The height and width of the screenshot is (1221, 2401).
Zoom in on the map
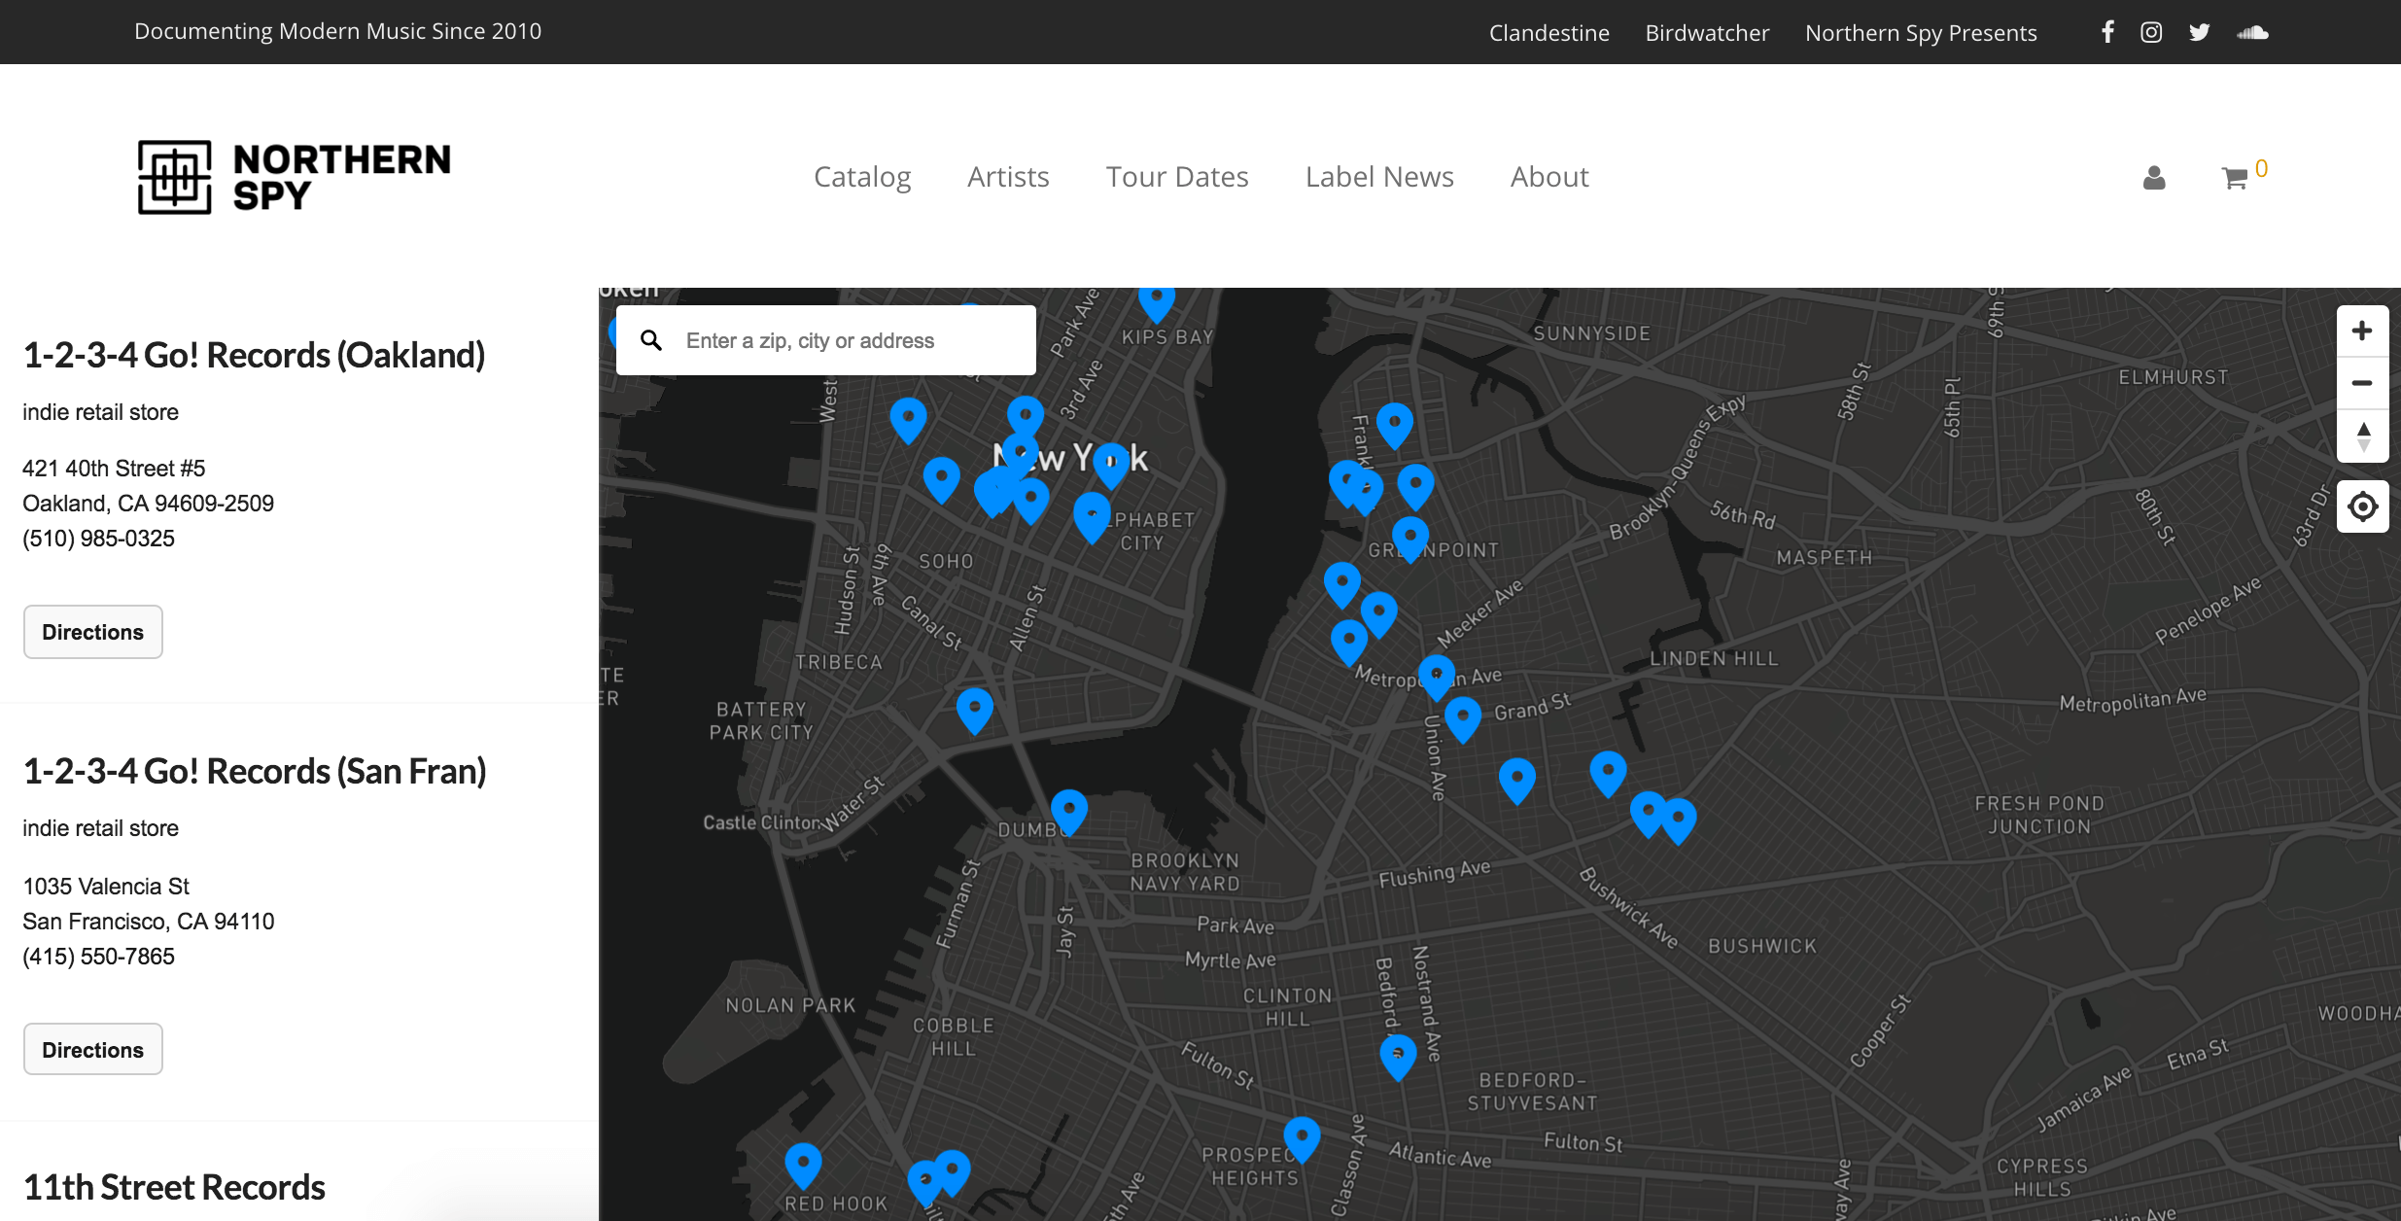(x=2362, y=331)
